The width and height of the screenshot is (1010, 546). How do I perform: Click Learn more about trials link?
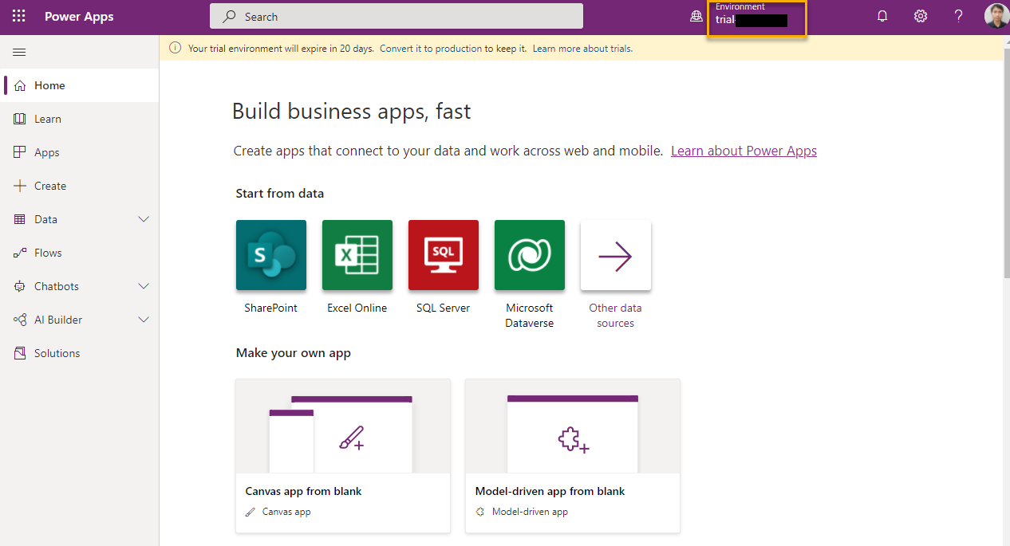(x=582, y=49)
